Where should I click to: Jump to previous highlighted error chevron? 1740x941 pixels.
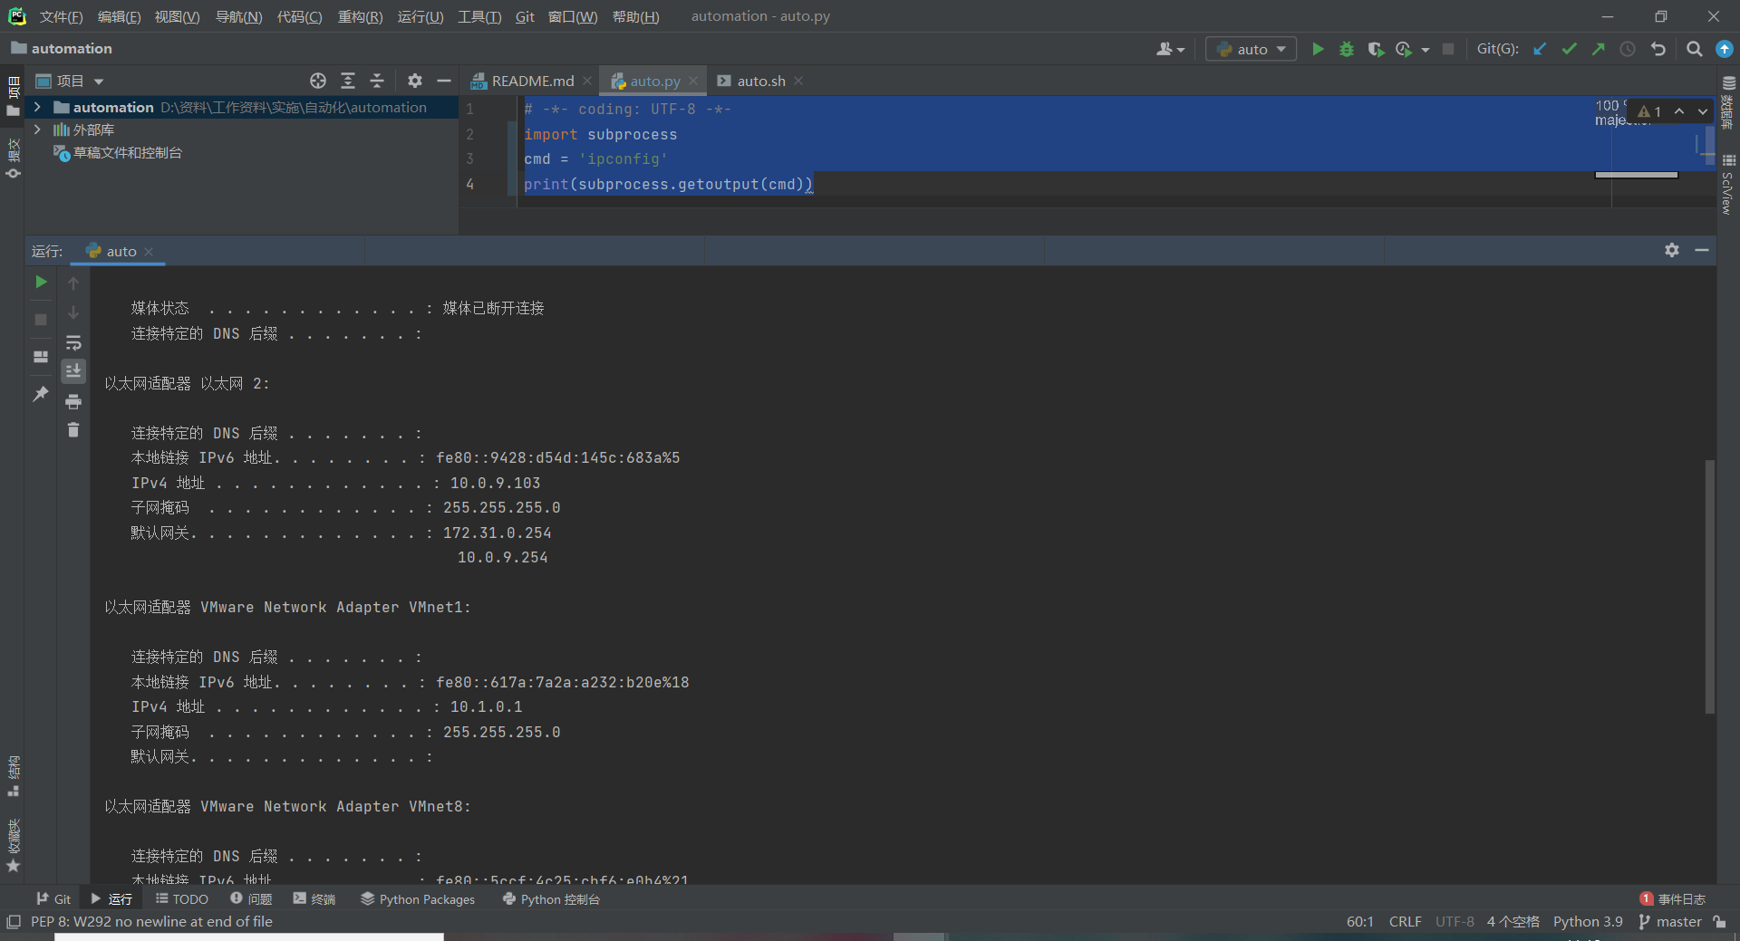[x=1679, y=111]
